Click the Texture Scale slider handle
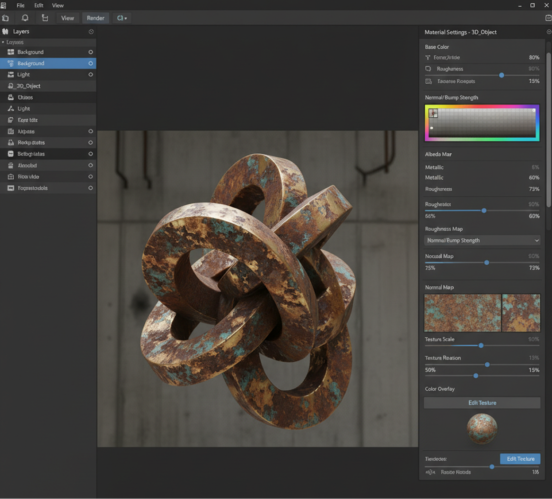 (481, 346)
